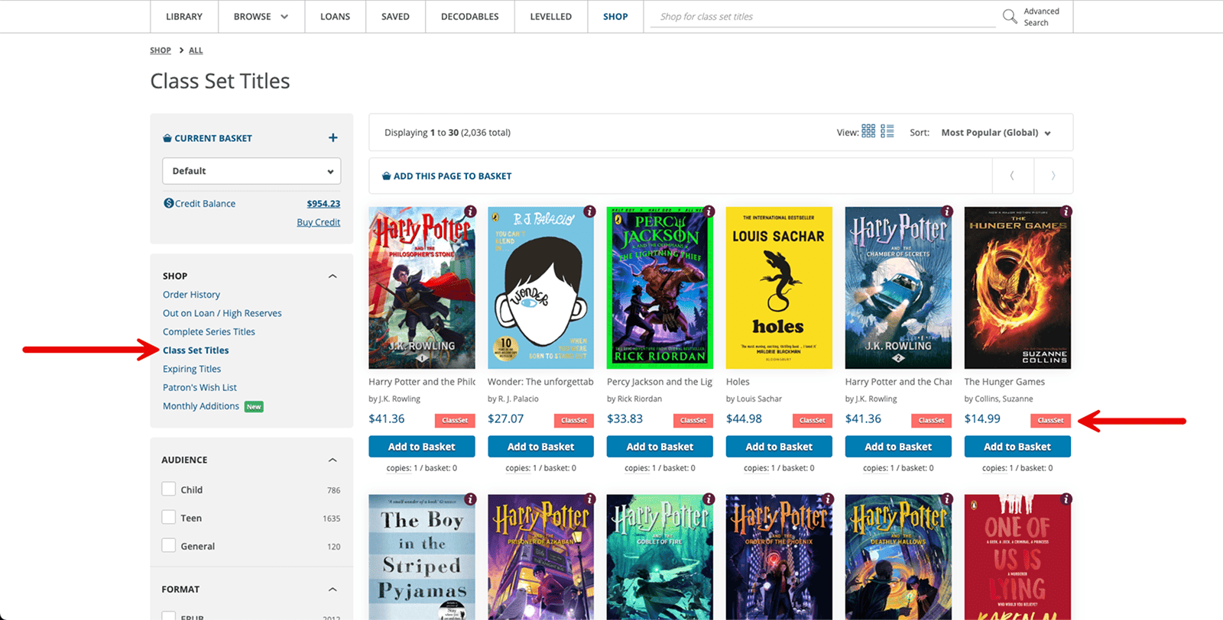Open info icon on One of Us Is Lying cover
Image resolution: width=1223 pixels, height=620 pixels.
[1066, 499]
